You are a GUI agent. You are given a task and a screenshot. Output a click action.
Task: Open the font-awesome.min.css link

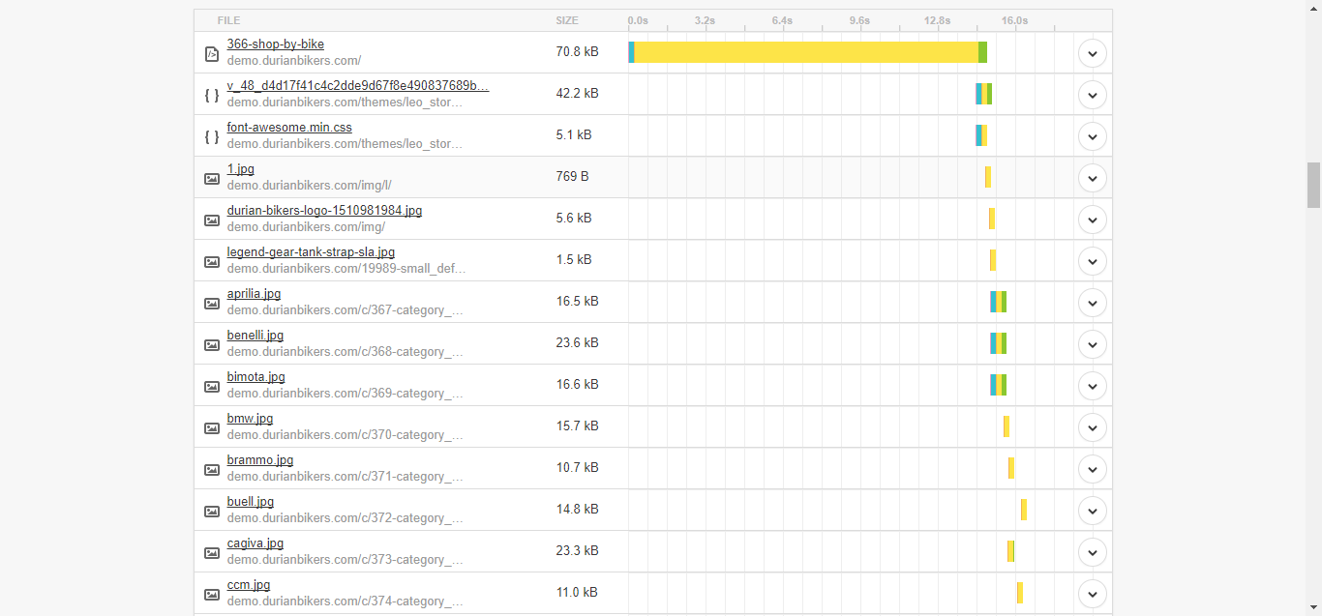pyautogui.click(x=289, y=128)
